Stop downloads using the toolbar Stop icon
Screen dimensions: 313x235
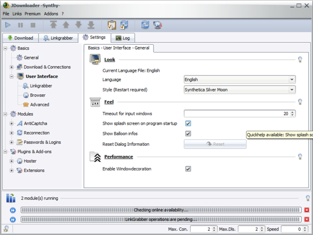33,25
